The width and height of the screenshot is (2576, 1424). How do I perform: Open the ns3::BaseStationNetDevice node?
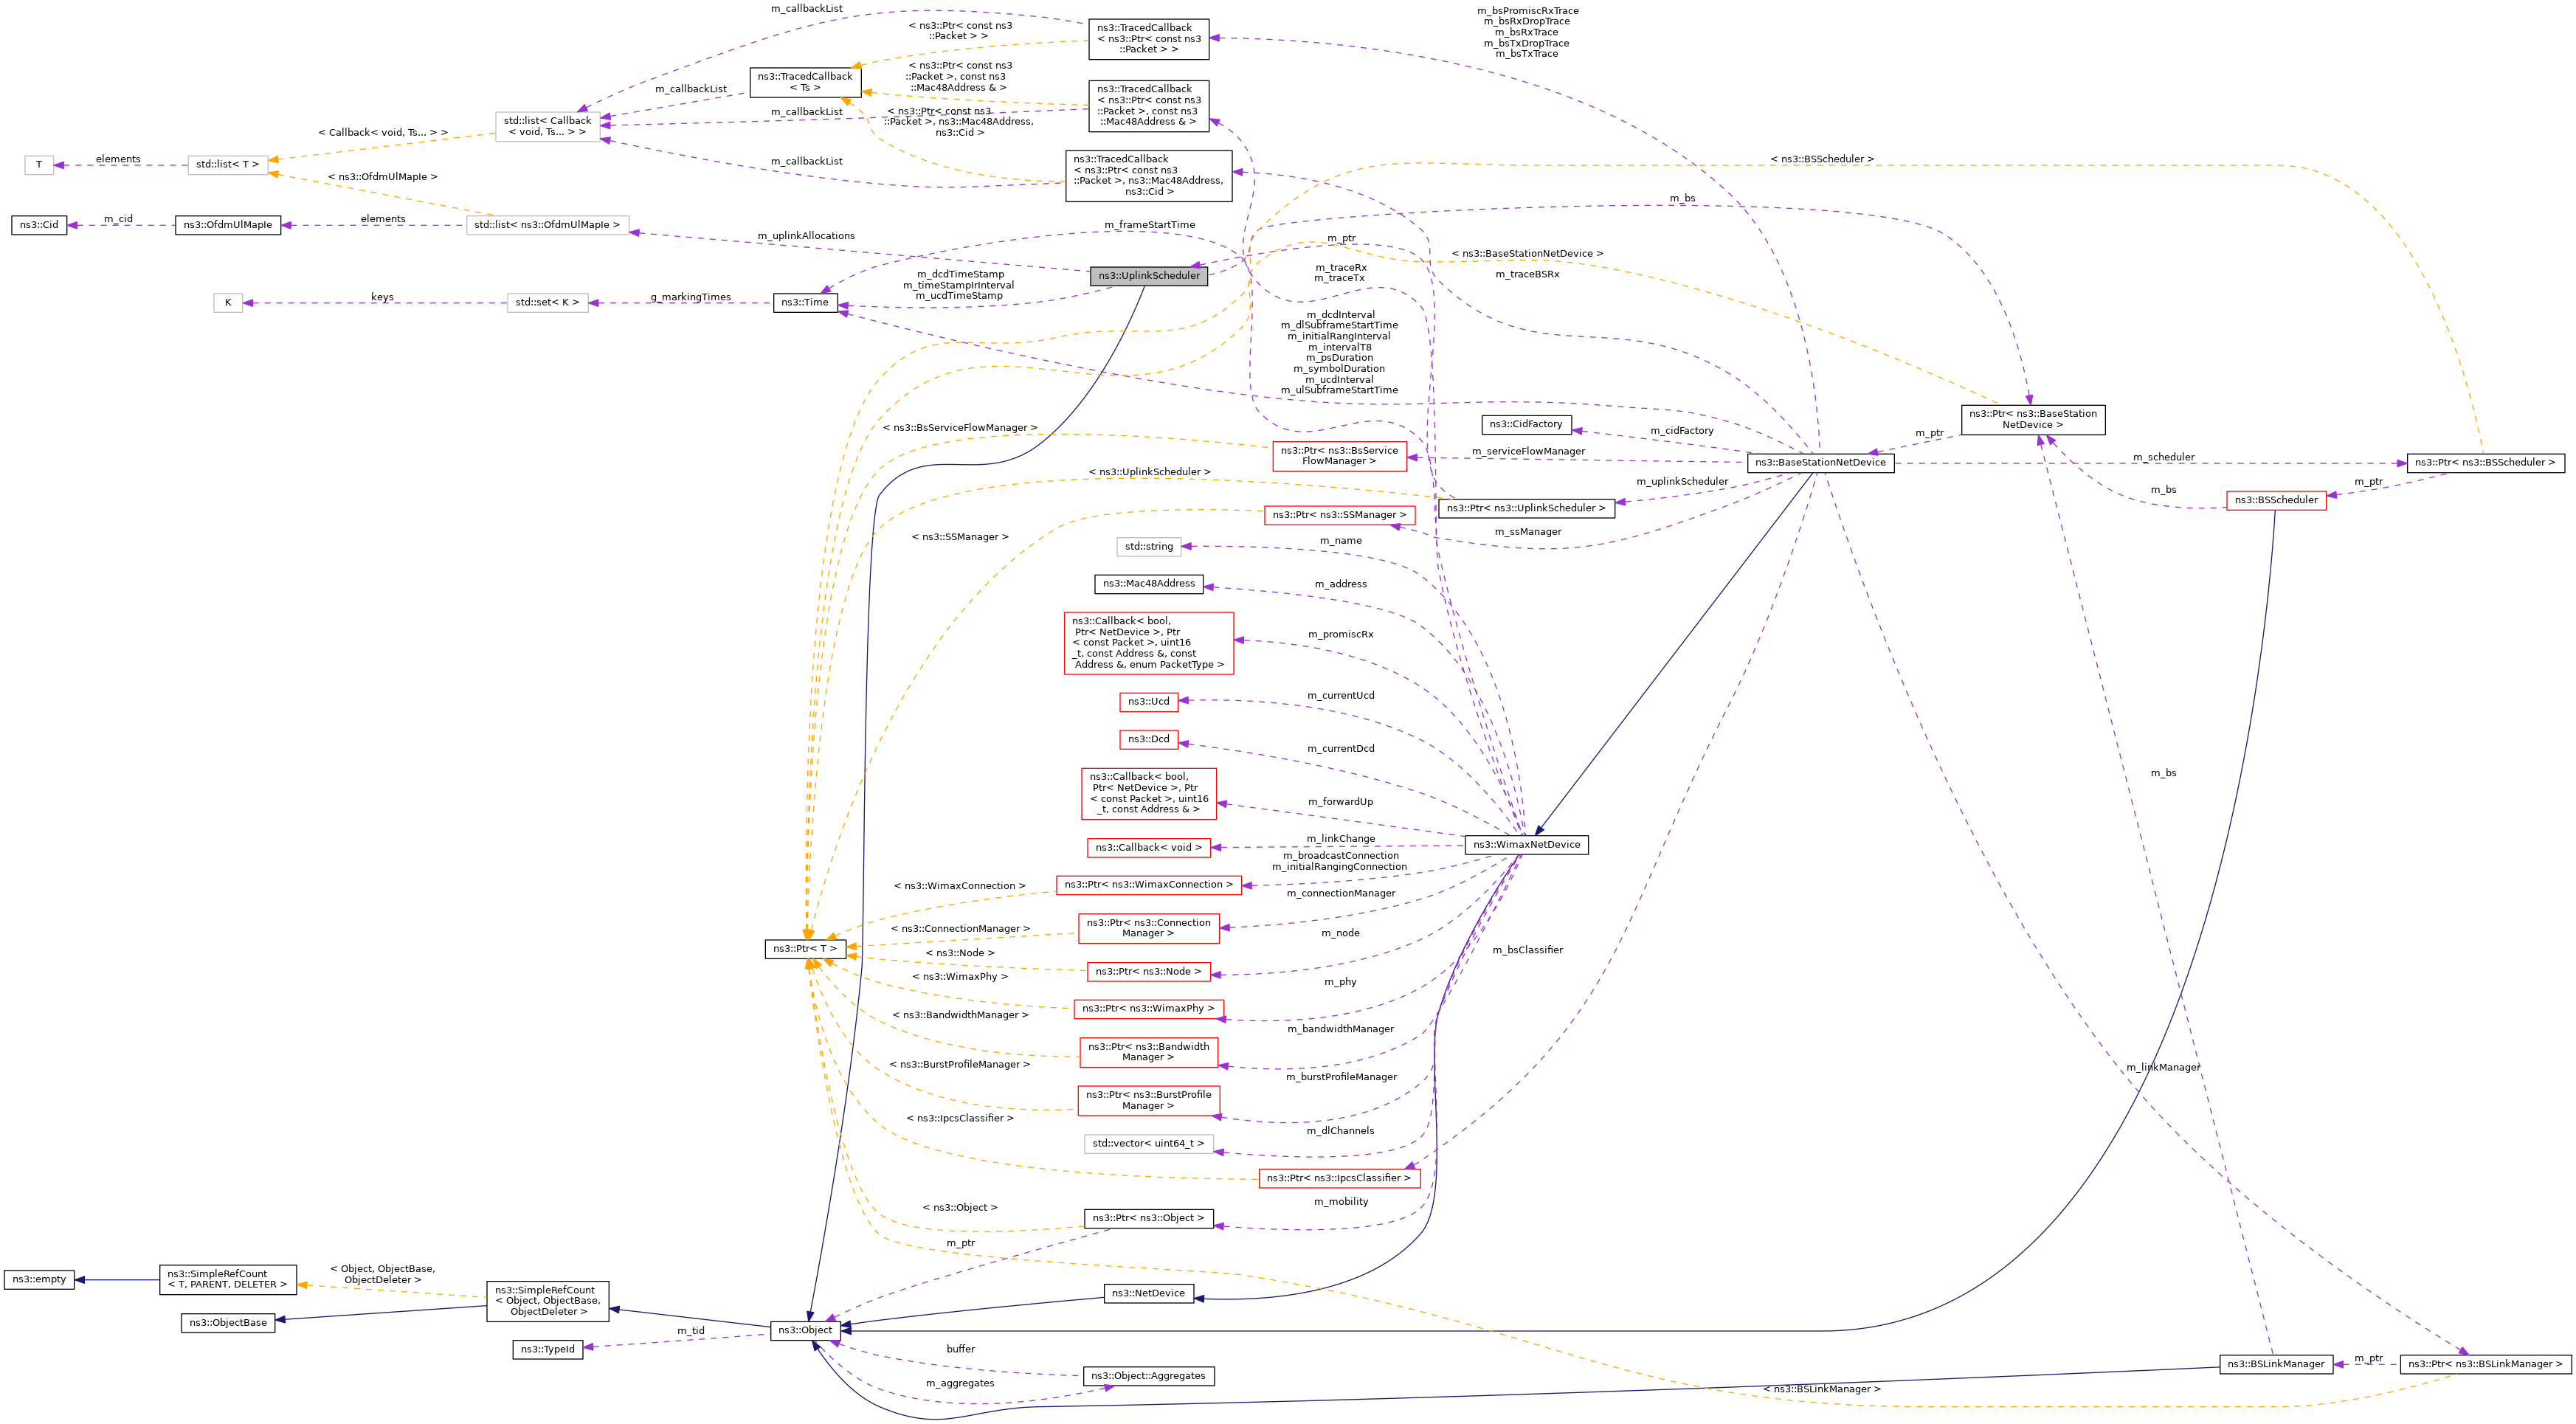tap(1820, 463)
